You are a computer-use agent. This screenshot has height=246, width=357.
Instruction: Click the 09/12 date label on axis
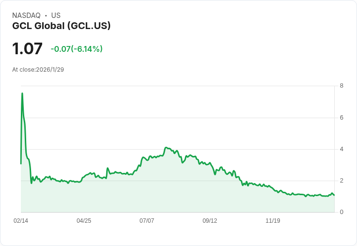(210, 220)
